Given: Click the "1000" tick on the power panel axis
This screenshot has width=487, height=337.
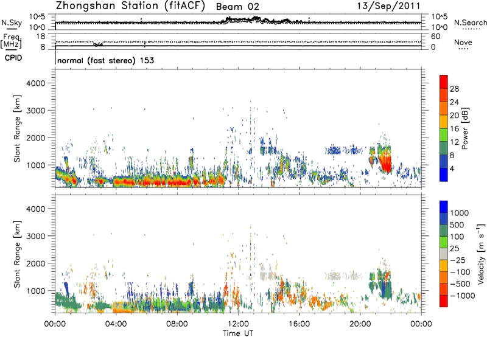Looking at the screenshot, I should pos(35,165).
